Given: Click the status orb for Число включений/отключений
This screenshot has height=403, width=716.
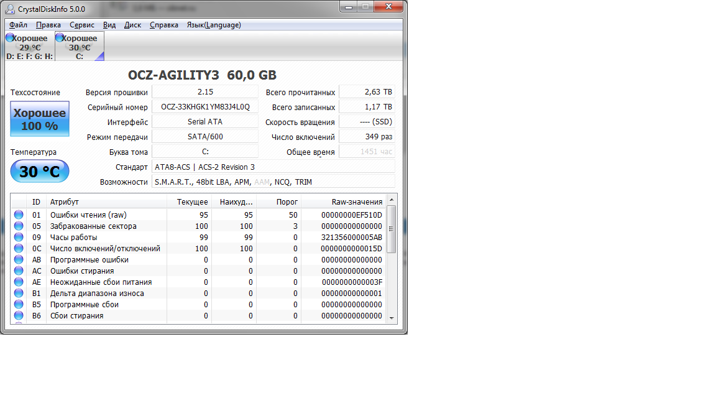Looking at the screenshot, I should point(19,248).
